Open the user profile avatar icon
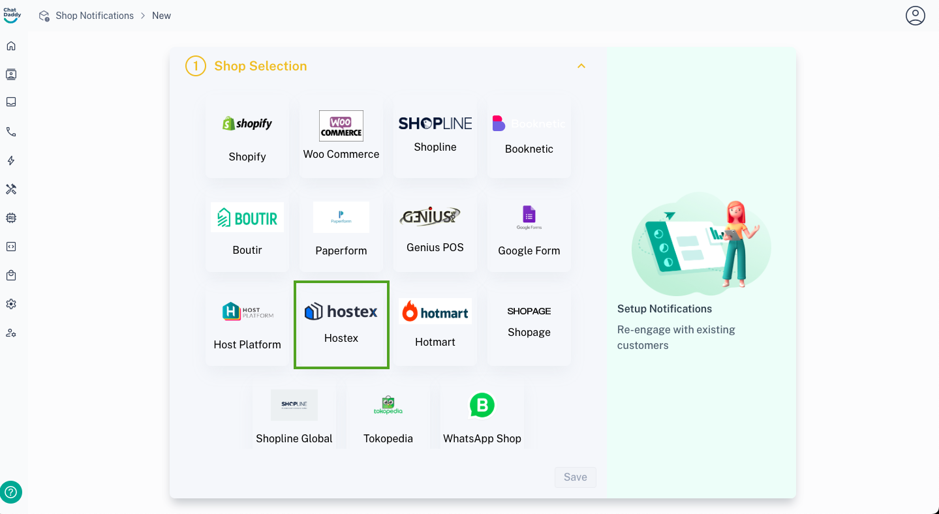This screenshot has width=939, height=514. [916, 16]
